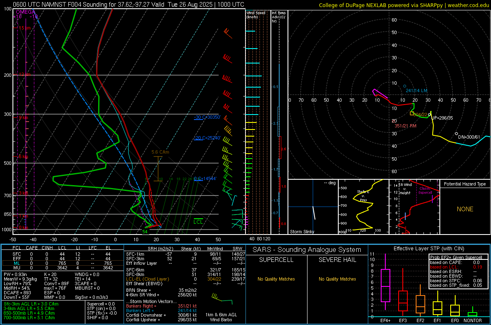
Task: Click the surface dewpoint value 54
Action: tap(145, 232)
